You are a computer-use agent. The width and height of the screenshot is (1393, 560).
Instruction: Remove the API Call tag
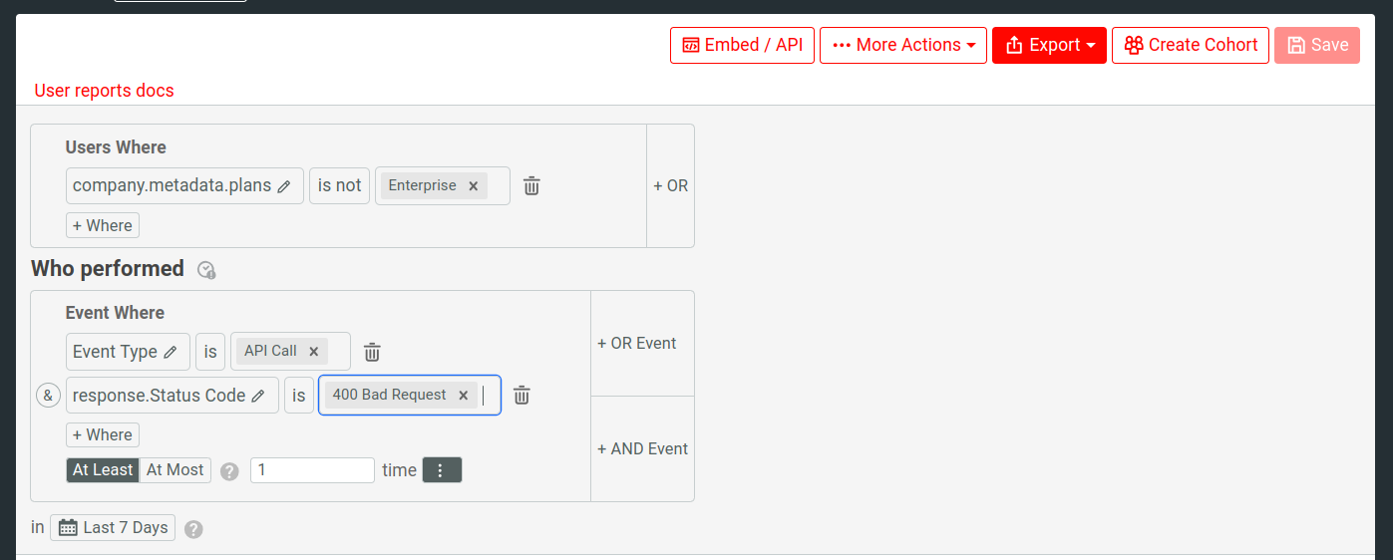click(313, 352)
